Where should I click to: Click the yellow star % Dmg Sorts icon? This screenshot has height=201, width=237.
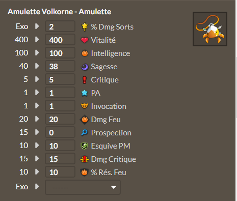pyautogui.click(x=85, y=26)
